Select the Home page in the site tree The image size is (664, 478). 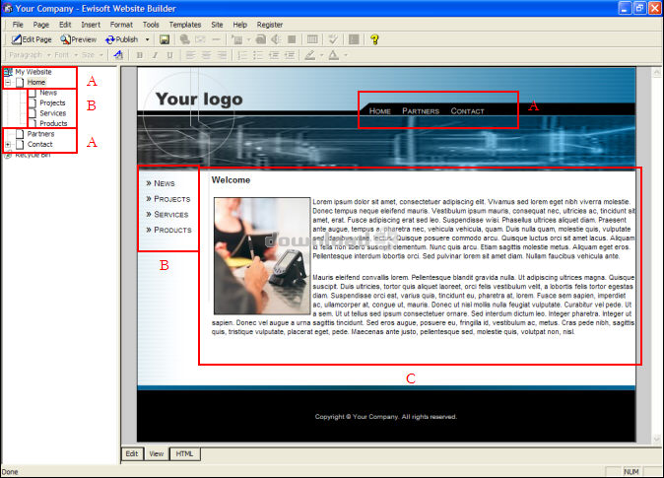tap(36, 82)
